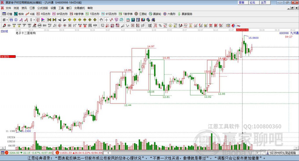This screenshot has width=299, height=161.
Task: Open the T四方形 tool
Action: pos(93,14)
